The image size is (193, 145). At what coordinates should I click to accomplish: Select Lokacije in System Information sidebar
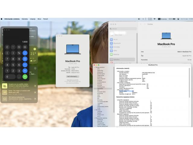[x=100, y=111]
